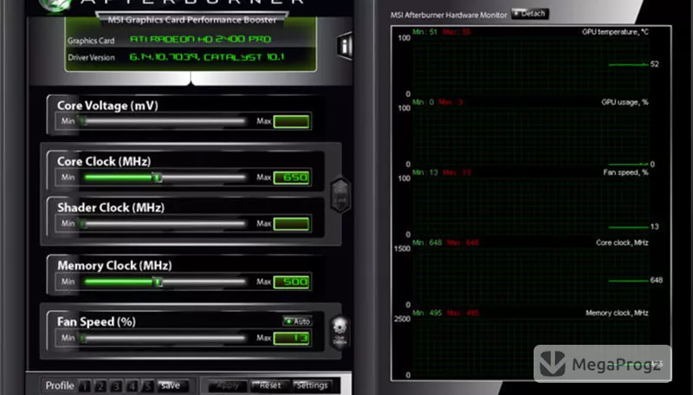Viewport: 693px width, 395px height.
Task: Click the Fan speed graph label
Action: click(625, 172)
